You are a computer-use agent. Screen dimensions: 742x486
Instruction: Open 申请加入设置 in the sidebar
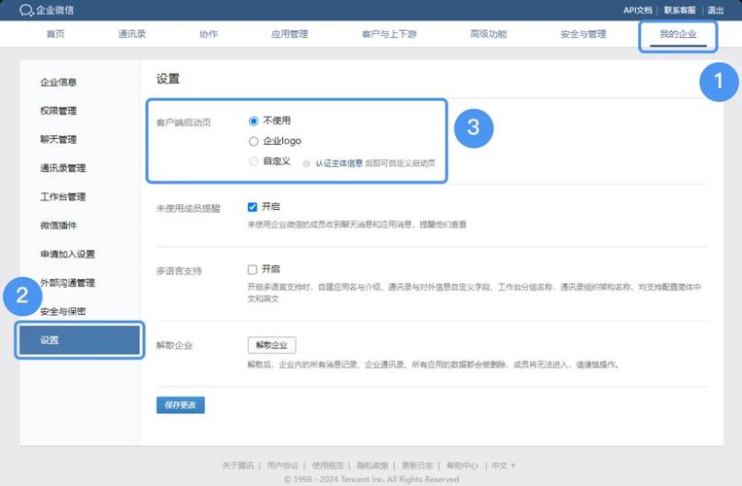(x=68, y=255)
